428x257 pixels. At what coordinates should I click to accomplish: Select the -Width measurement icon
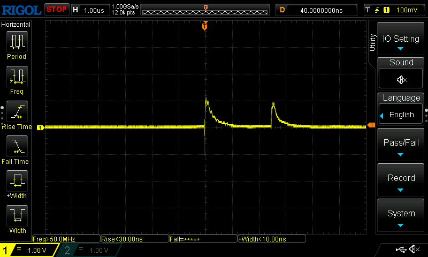coord(17,216)
